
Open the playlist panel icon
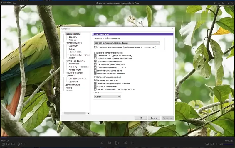3,144
